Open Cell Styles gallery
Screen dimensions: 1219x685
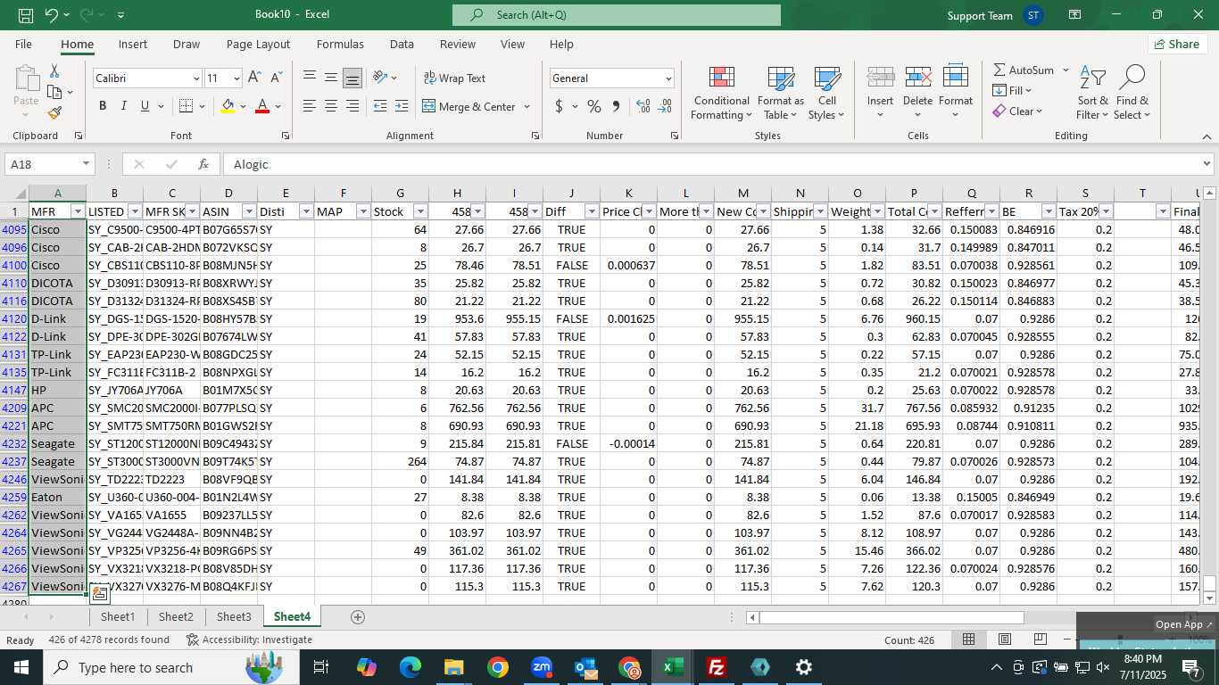point(827,93)
